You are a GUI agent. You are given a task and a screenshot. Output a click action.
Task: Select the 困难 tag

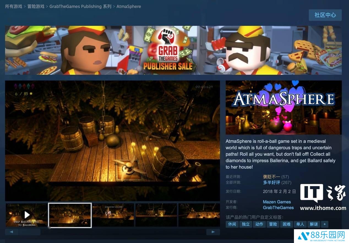click(x=287, y=224)
